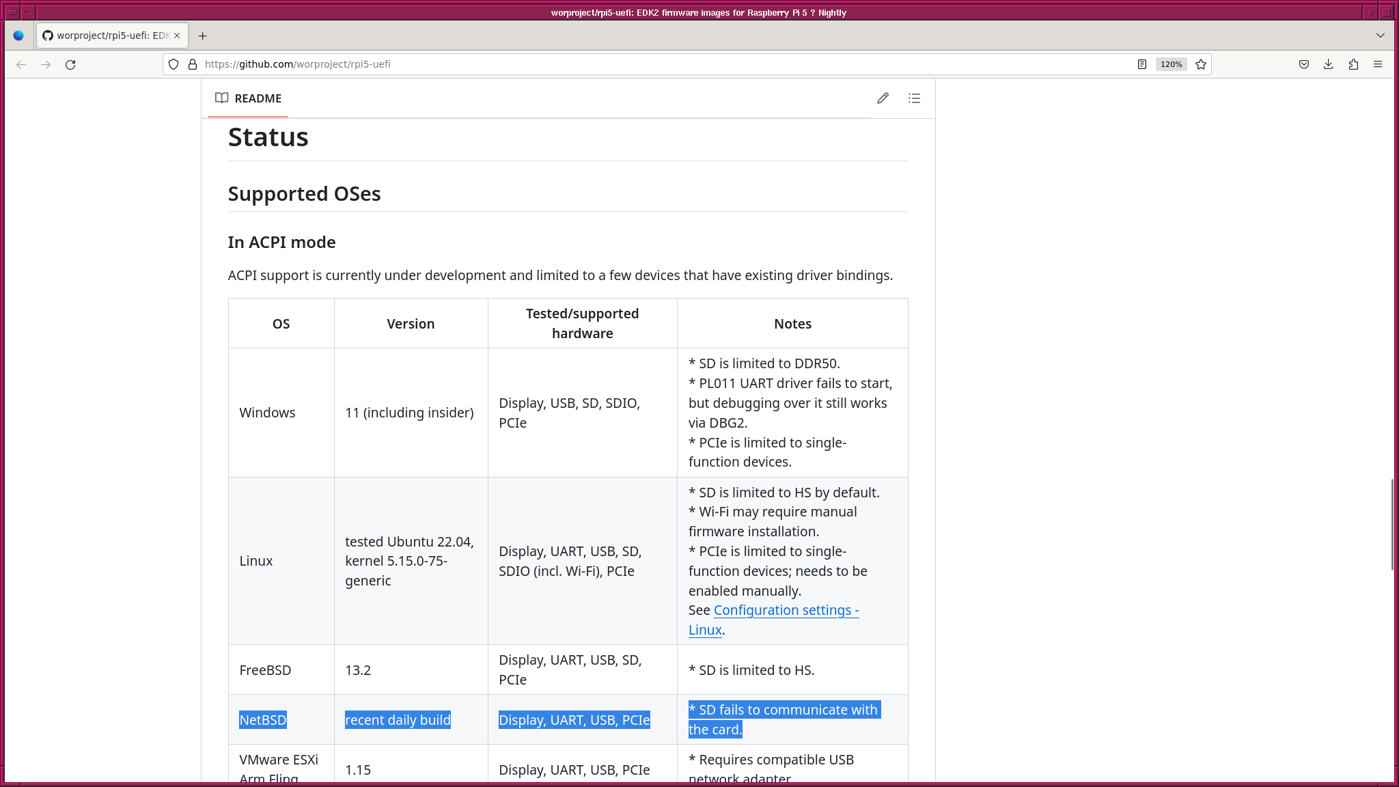
Task: Open the Firefox hamburger application menu
Action: point(1378,64)
